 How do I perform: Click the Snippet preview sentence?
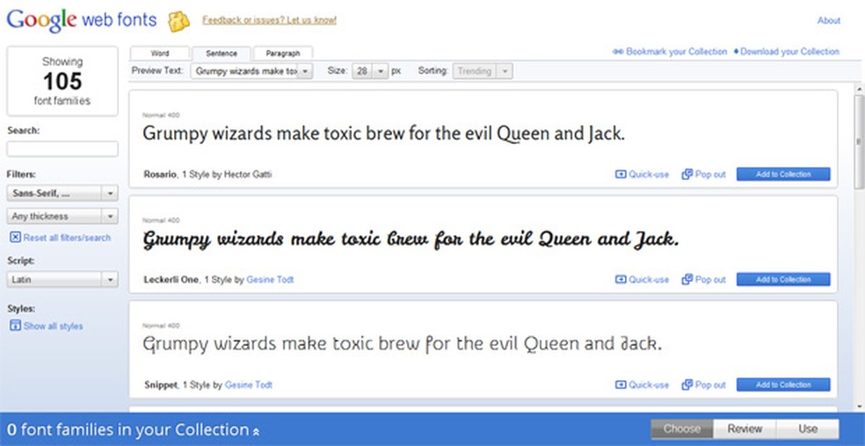pos(402,344)
